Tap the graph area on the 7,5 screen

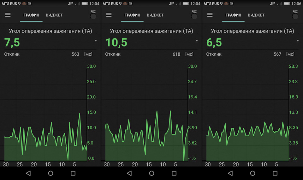point(45,114)
